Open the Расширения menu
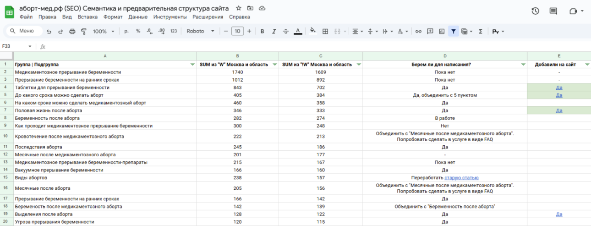Screen dimensions: 591x226 tap(208, 17)
